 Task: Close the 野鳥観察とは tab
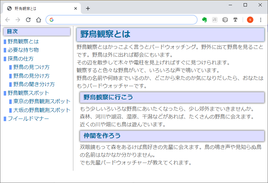[76, 8]
